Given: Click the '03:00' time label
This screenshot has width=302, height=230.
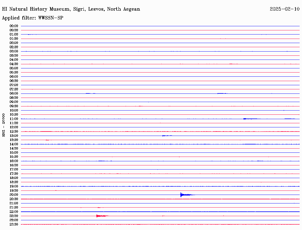Looking at the screenshot, I should (x=14, y=51).
